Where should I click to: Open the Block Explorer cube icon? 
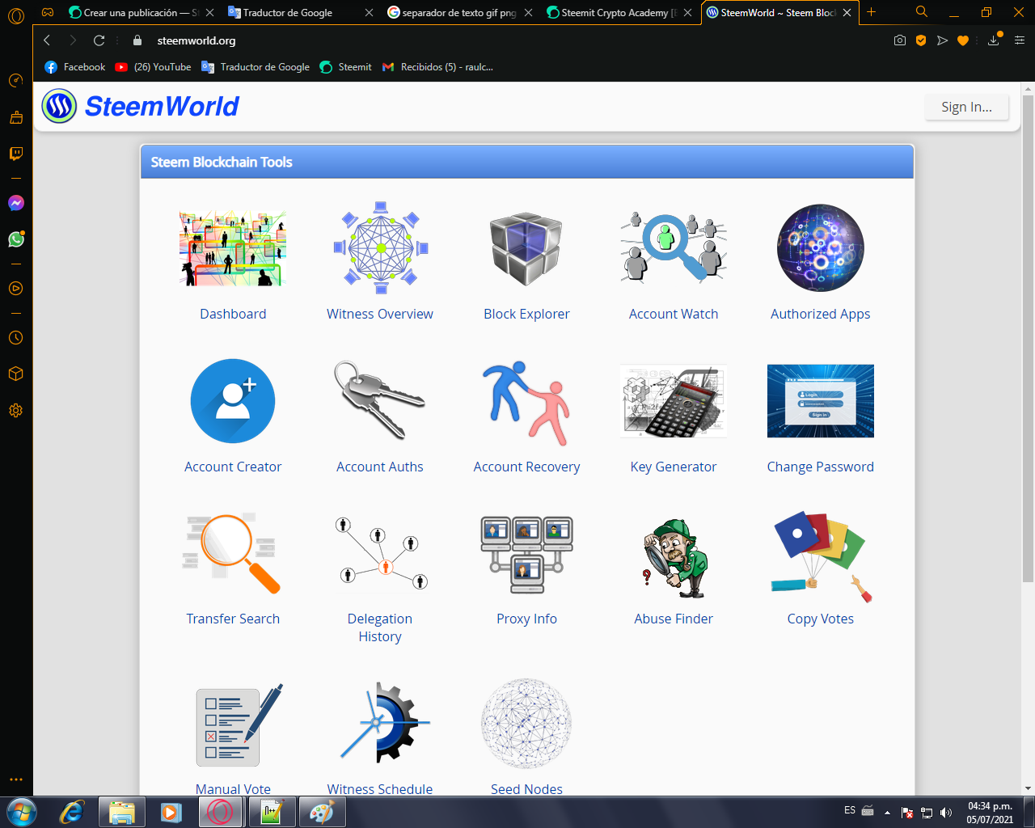pyautogui.click(x=526, y=249)
